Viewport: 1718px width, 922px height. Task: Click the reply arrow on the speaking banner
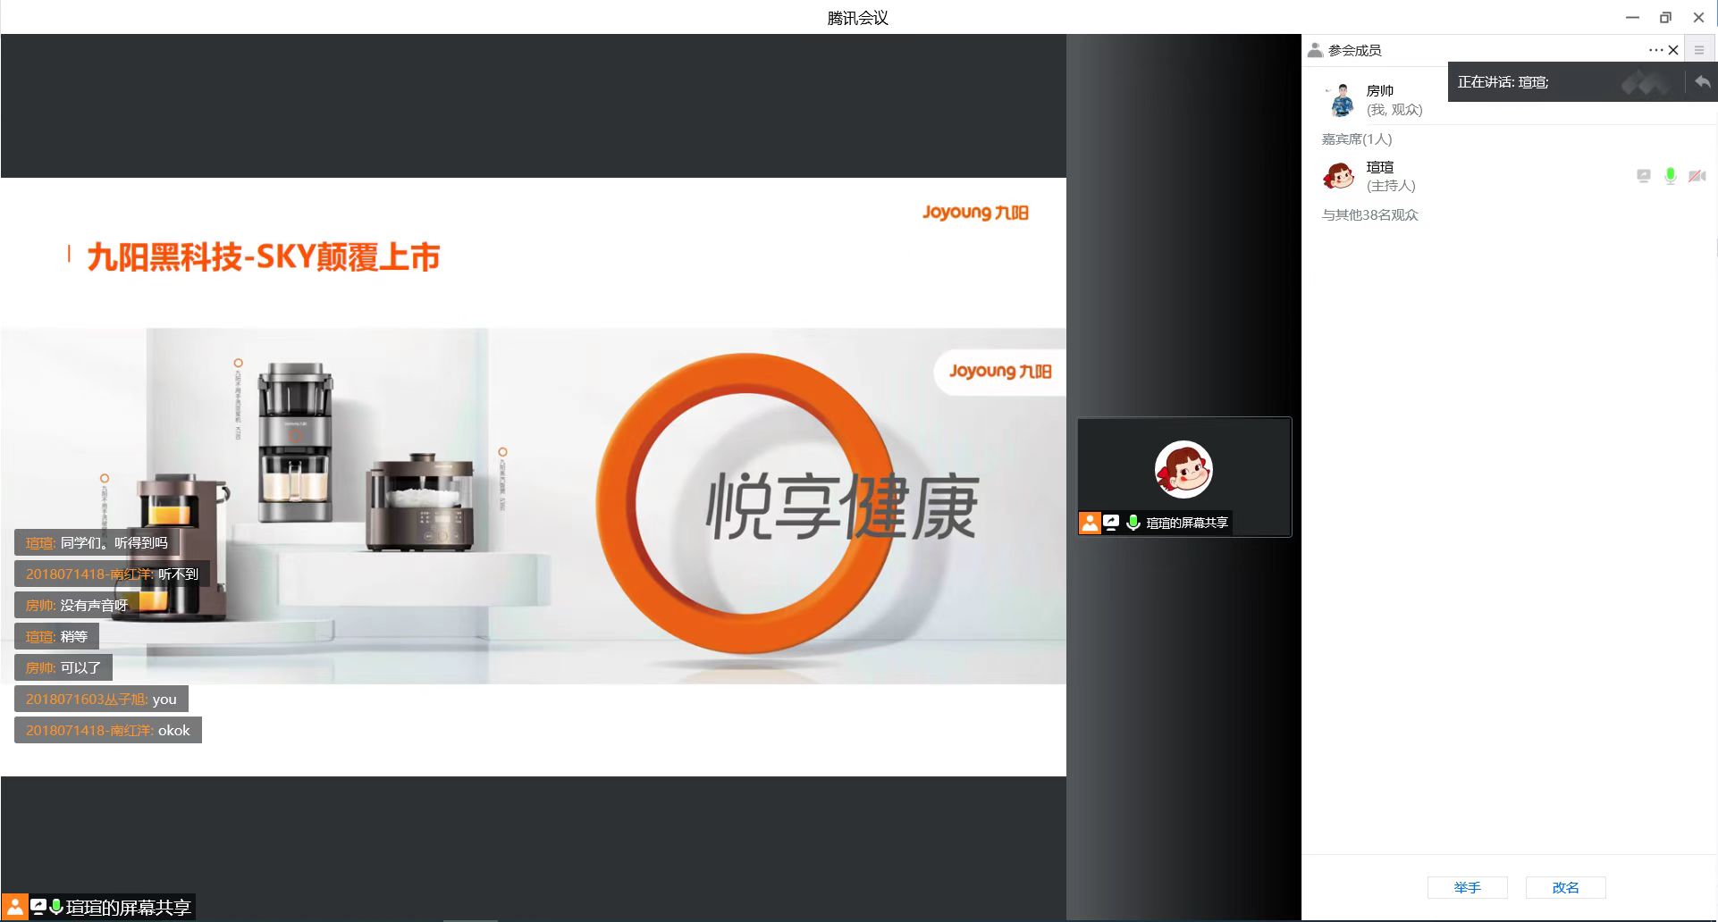1702,82
